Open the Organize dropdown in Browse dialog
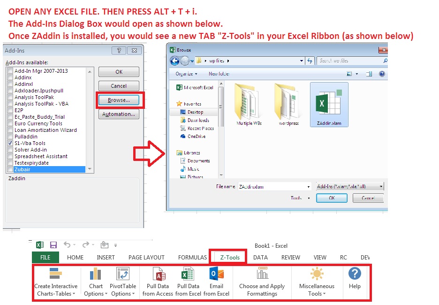The width and height of the screenshot is (439, 305). pyautogui.click(x=187, y=74)
